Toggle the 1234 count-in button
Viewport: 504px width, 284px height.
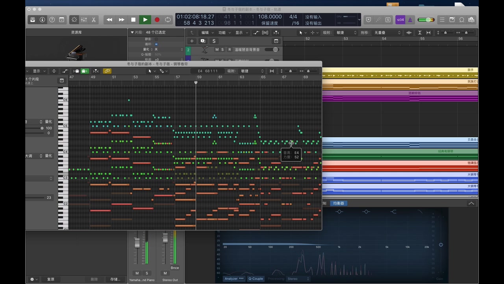pyautogui.click(x=400, y=20)
